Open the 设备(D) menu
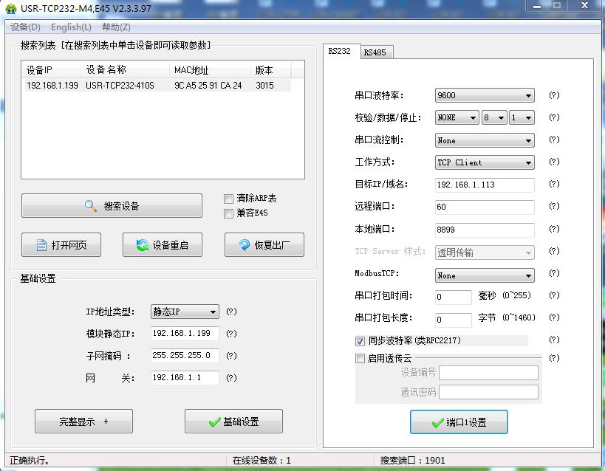The image size is (605, 471). click(x=25, y=27)
